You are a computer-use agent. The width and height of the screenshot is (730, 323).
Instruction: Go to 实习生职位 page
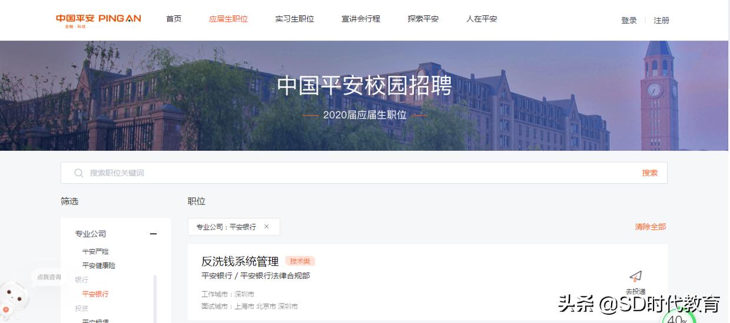(x=294, y=19)
